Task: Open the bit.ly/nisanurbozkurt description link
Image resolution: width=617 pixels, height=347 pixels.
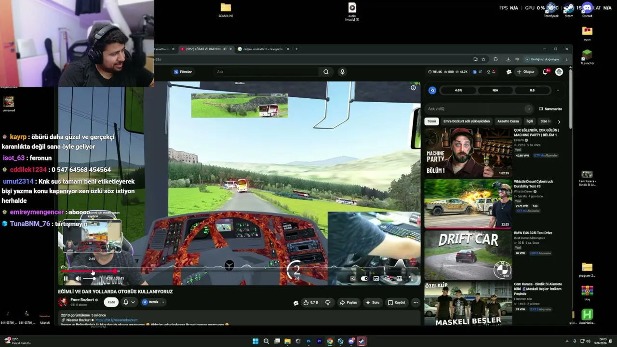Action: (116, 320)
